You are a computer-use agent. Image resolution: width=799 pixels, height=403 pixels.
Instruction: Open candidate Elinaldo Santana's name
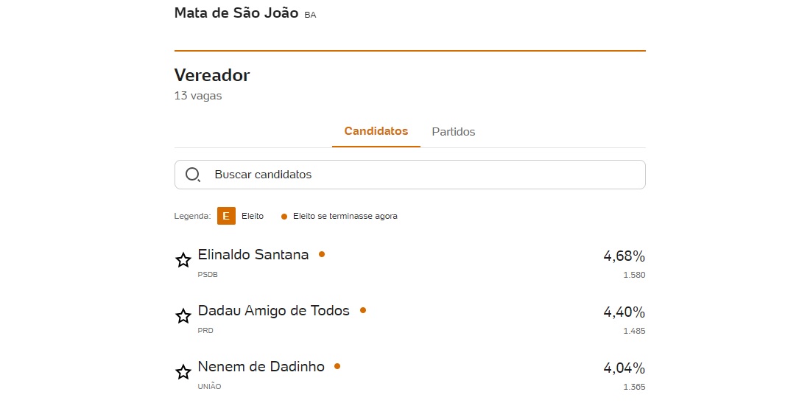253,254
